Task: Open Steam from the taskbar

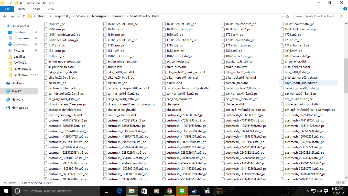Action: coord(194,191)
